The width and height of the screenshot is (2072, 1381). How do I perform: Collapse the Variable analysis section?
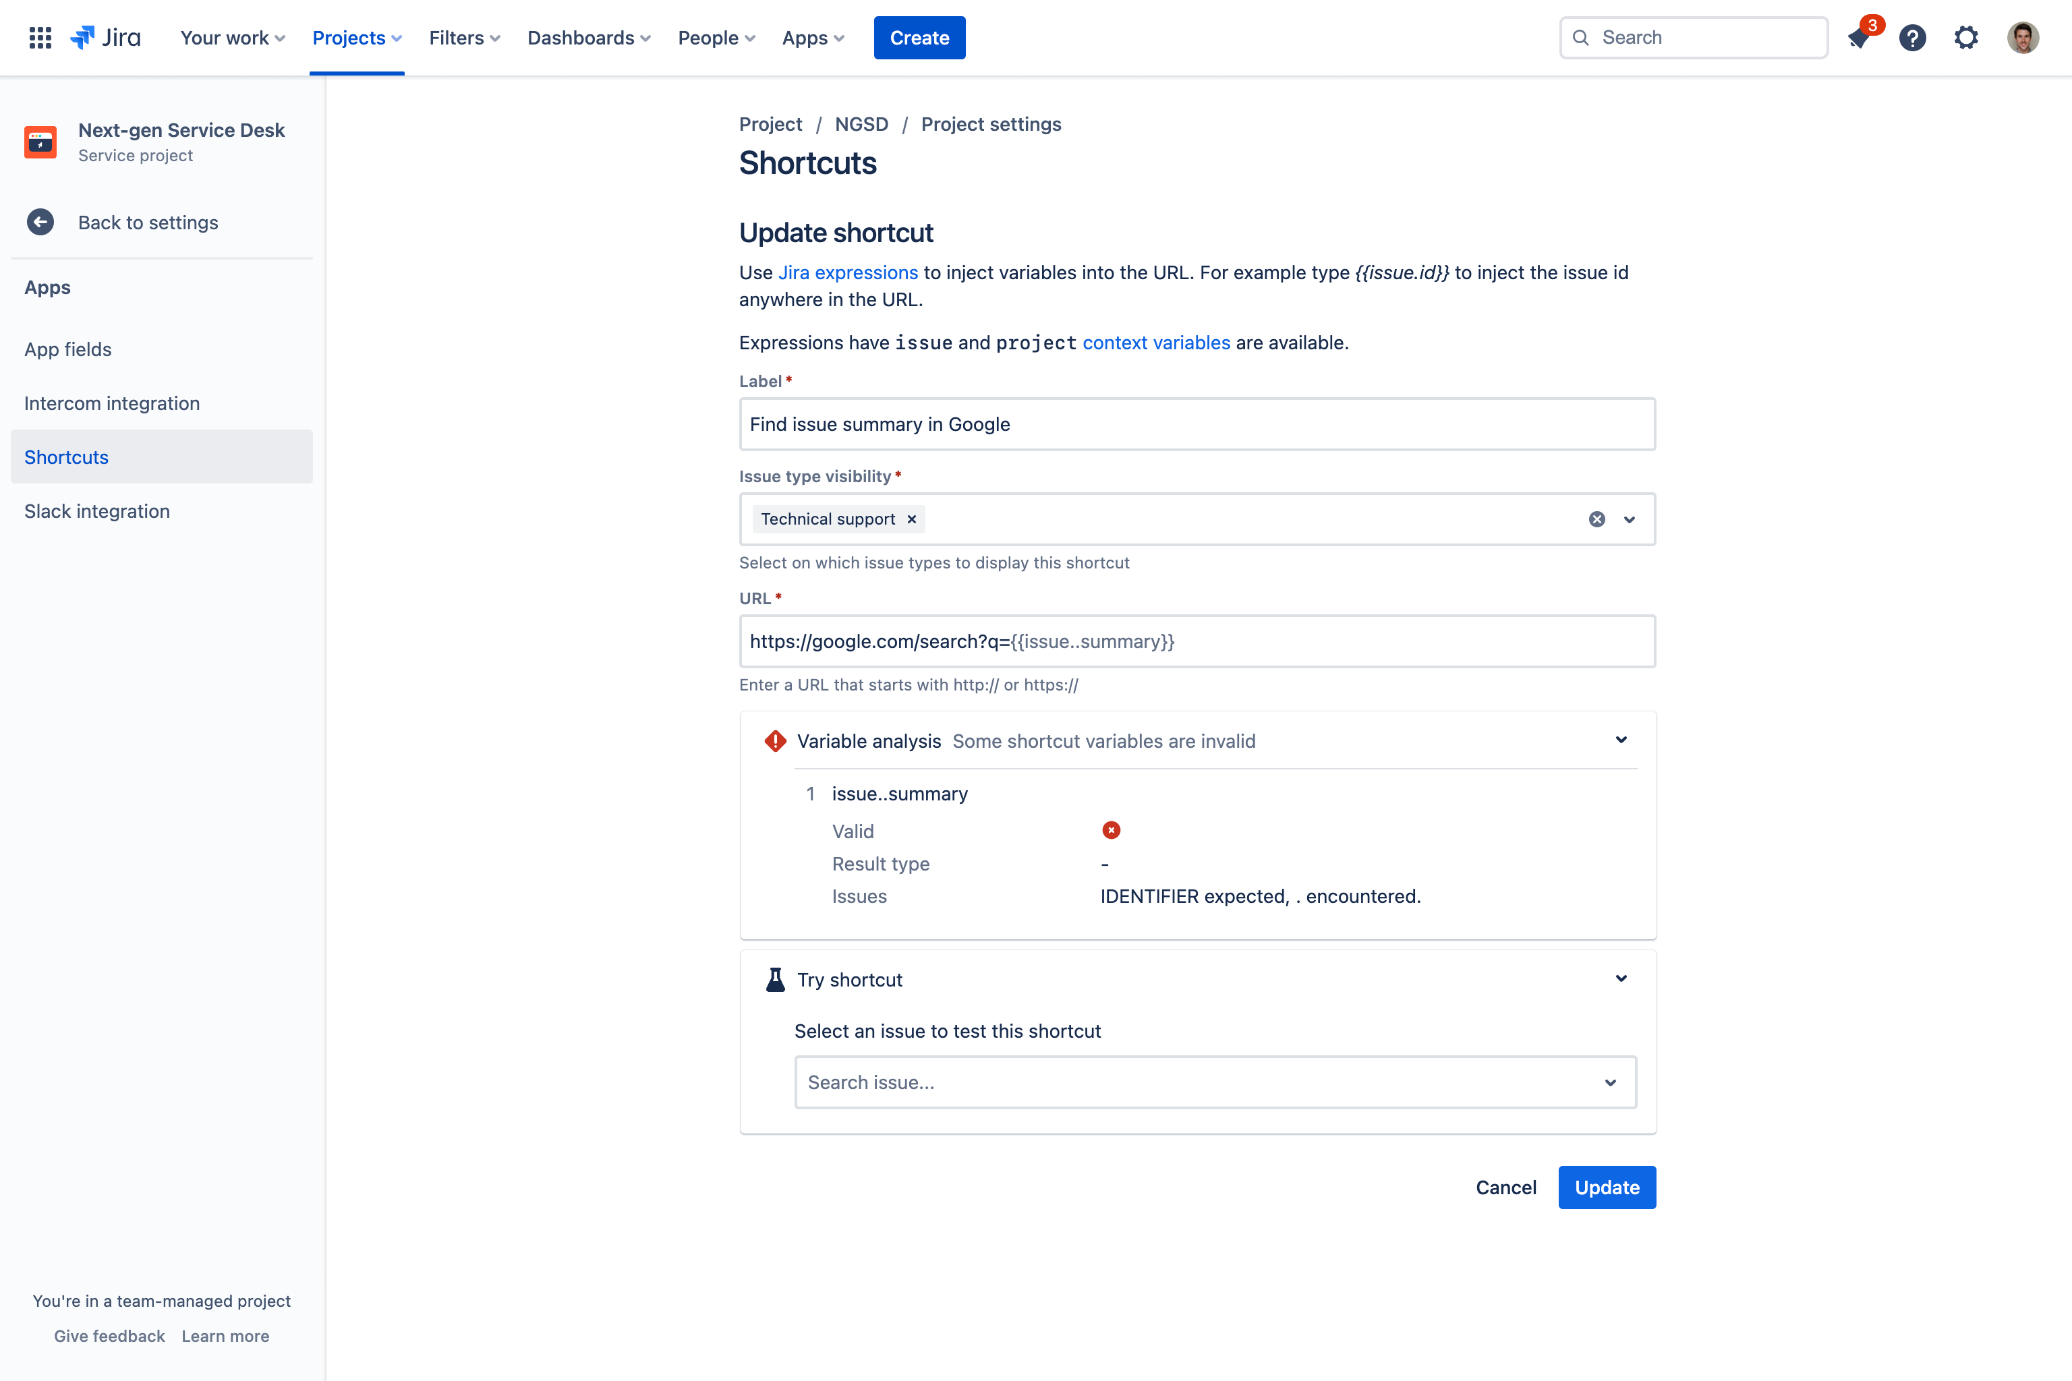(1621, 740)
